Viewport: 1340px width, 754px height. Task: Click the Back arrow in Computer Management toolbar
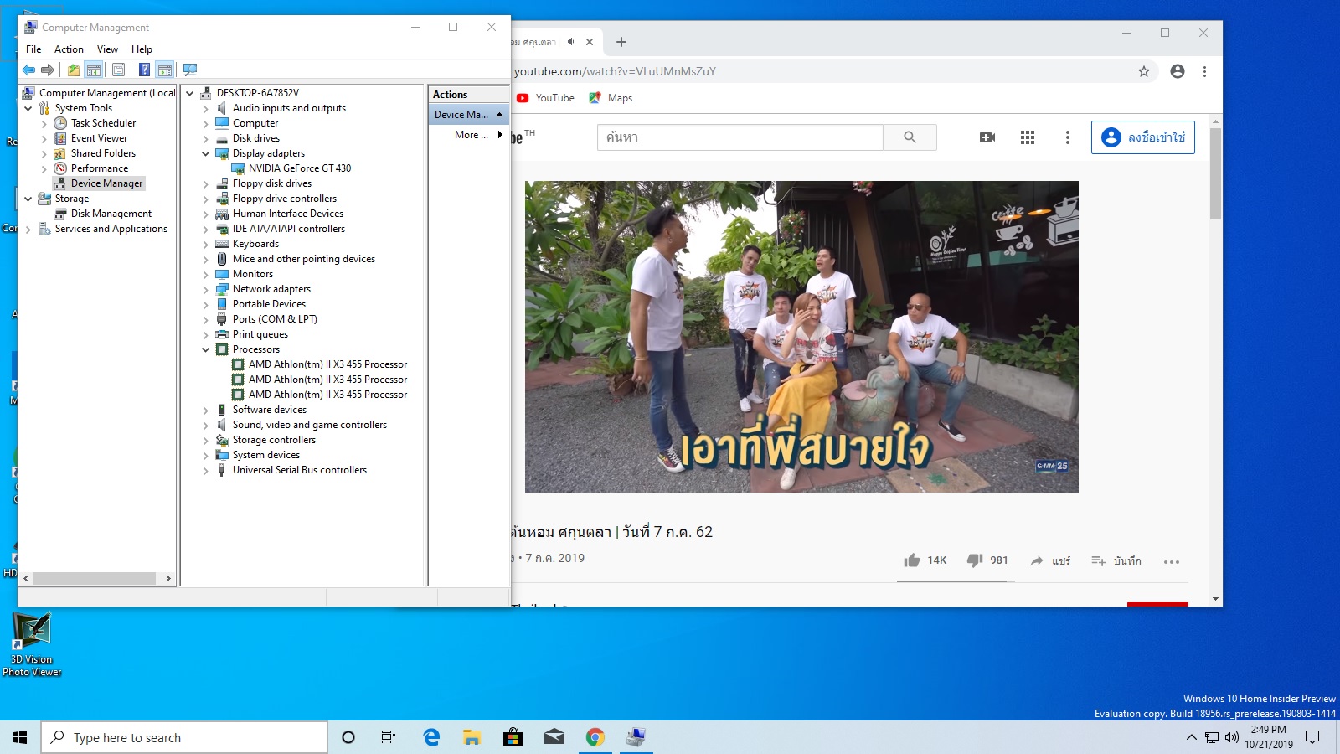coord(28,70)
